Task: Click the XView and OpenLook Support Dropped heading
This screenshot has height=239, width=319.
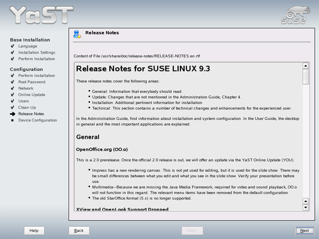Action: point(122,209)
